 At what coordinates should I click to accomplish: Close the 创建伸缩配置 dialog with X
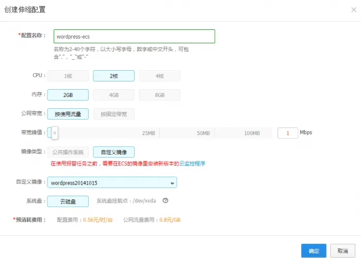[354, 10]
